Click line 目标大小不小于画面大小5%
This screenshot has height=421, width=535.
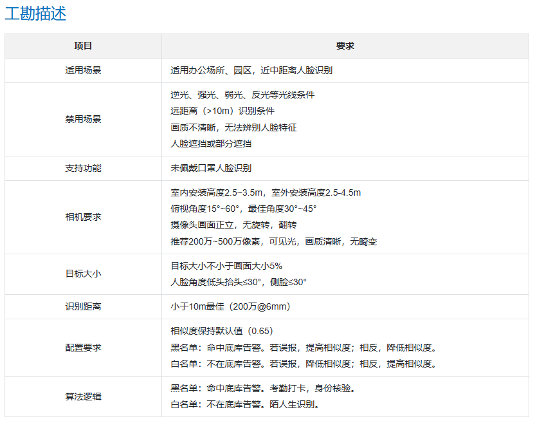[226, 266]
